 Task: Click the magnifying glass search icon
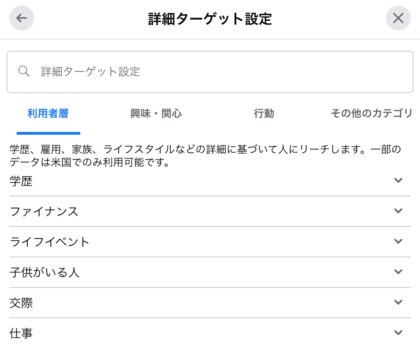click(24, 72)
